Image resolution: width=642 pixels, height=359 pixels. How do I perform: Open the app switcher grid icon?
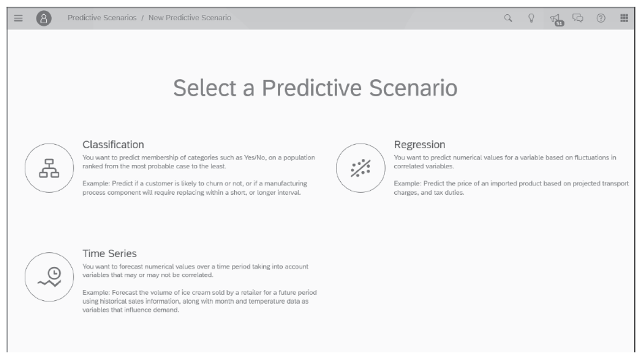tap(624, 18)
